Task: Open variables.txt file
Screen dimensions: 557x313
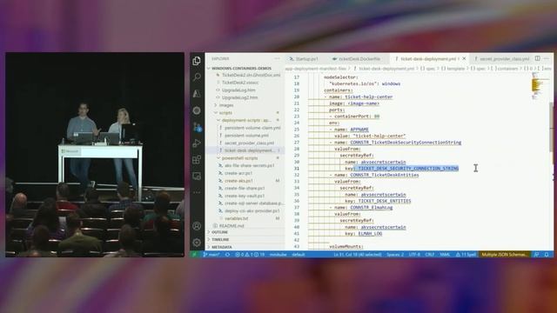Action: tap(236, 218)
